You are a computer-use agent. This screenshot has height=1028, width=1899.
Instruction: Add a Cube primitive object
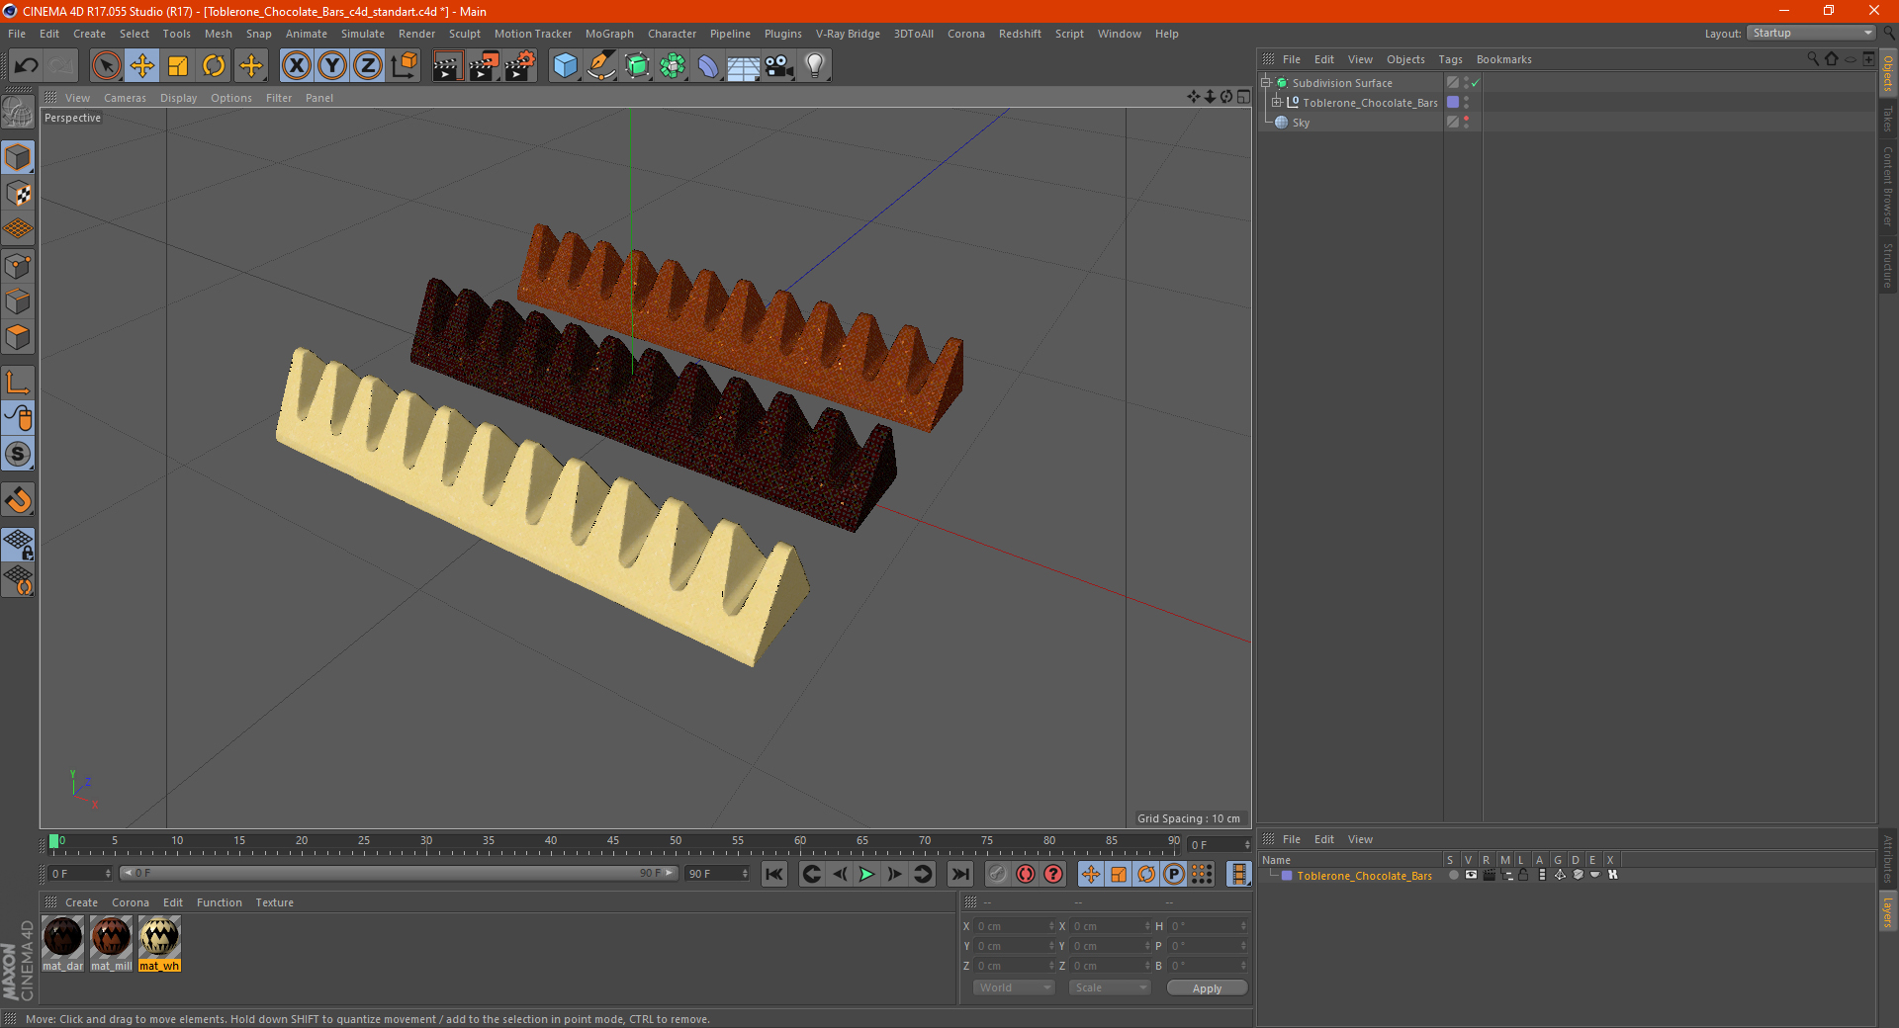coord(565,66)
